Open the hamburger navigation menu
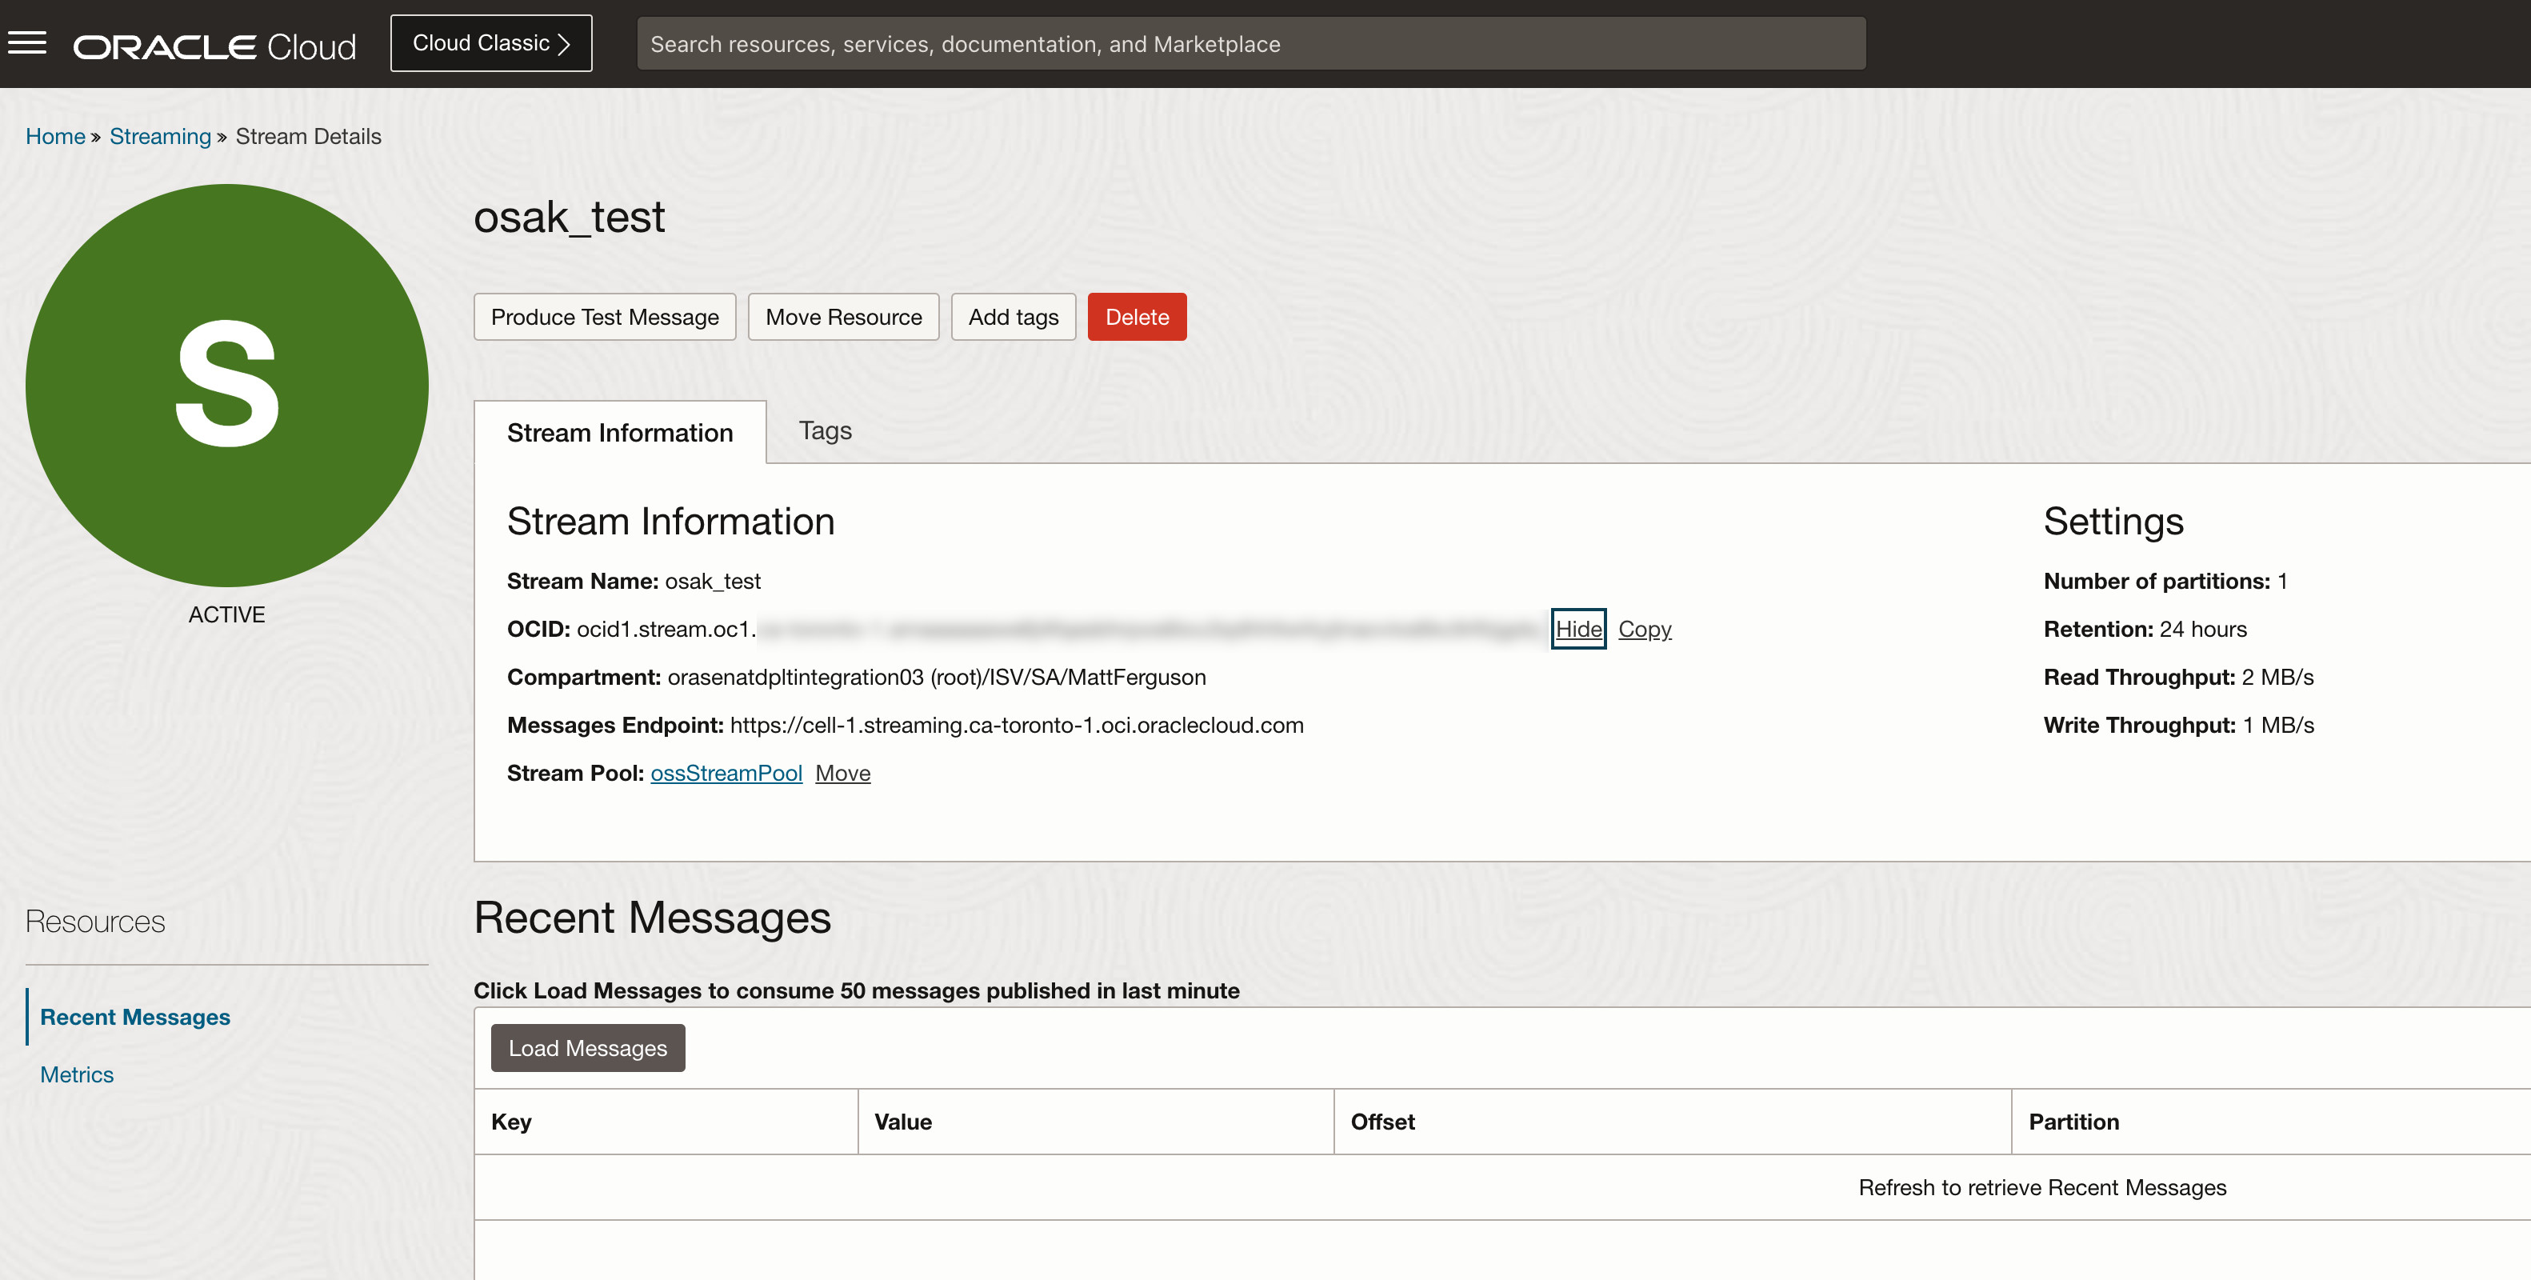Image resolution: width=2531 pixels, height=1280 pixels. click(x=26, y=43)
